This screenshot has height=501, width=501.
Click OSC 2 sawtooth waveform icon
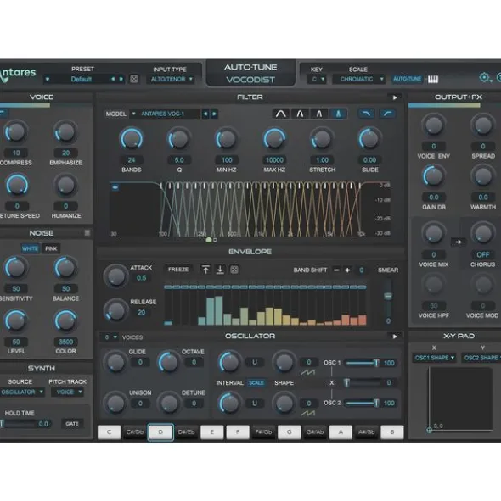coord(307,414)
